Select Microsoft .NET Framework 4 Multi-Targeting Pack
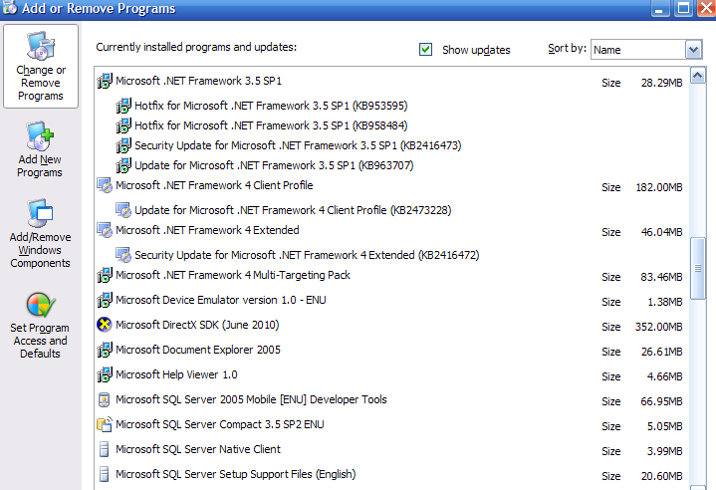Screen dimensions: 716x490 pyautogui.click(x=233, y=275)
